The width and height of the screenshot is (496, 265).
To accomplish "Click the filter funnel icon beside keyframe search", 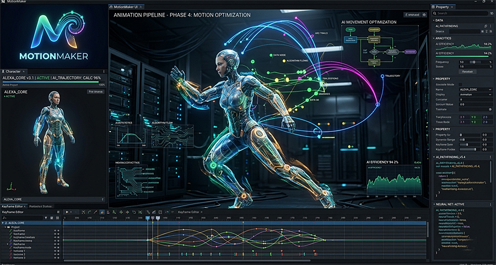I will [46, 218].
